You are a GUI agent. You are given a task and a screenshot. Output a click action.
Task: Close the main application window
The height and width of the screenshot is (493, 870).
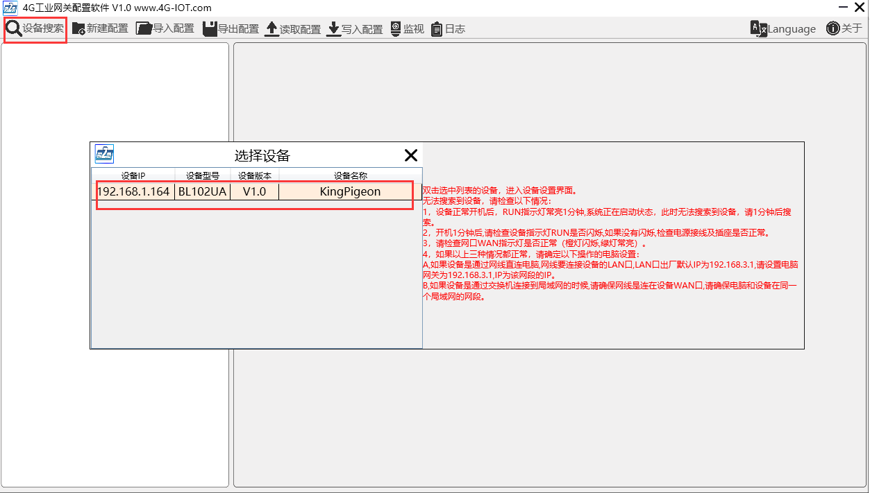pos(859,8)
